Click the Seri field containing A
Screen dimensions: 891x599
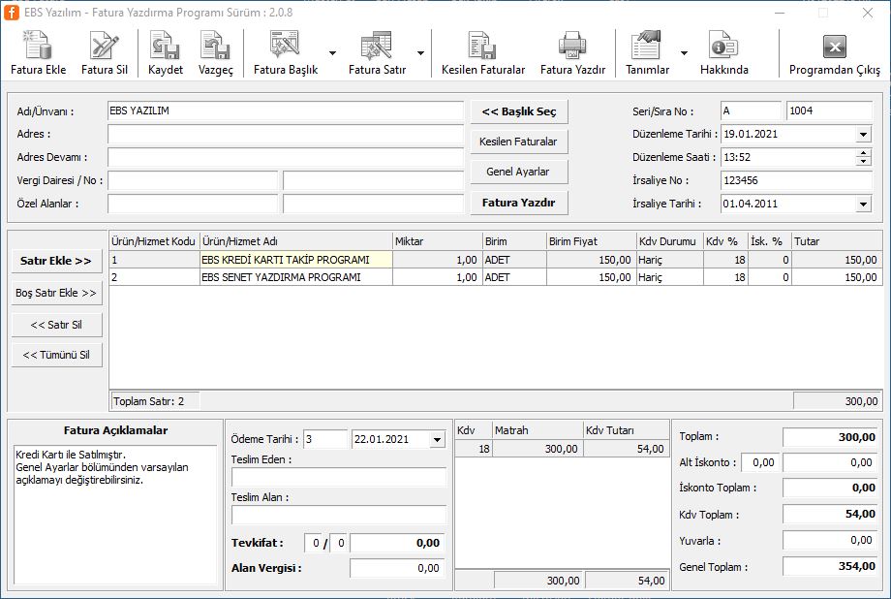pos(751,110)
